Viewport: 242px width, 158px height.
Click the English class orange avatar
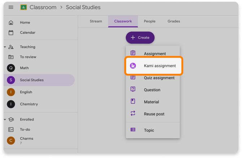click(11, 92)
